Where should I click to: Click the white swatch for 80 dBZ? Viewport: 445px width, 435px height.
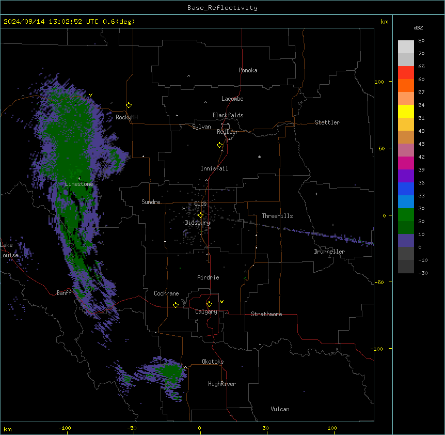point(406,47)
